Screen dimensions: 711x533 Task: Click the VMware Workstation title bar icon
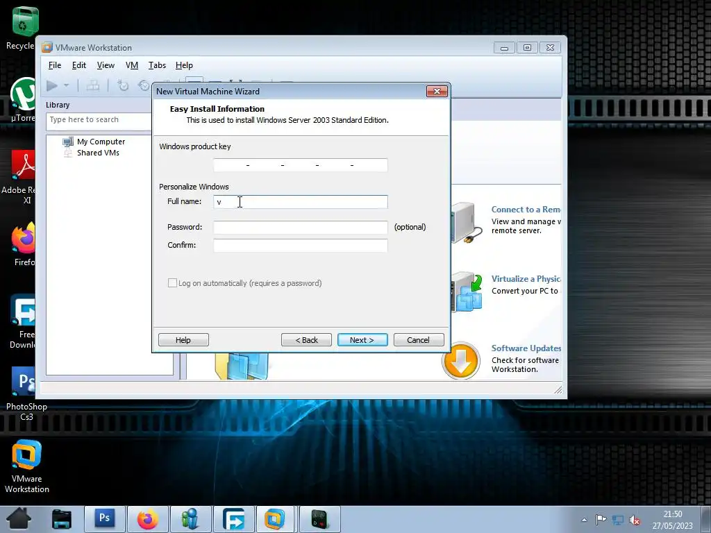pyautogui.click(x=47, y=48)
